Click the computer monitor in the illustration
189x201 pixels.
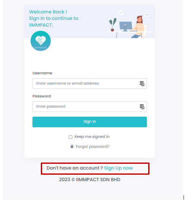coord(125,26)
